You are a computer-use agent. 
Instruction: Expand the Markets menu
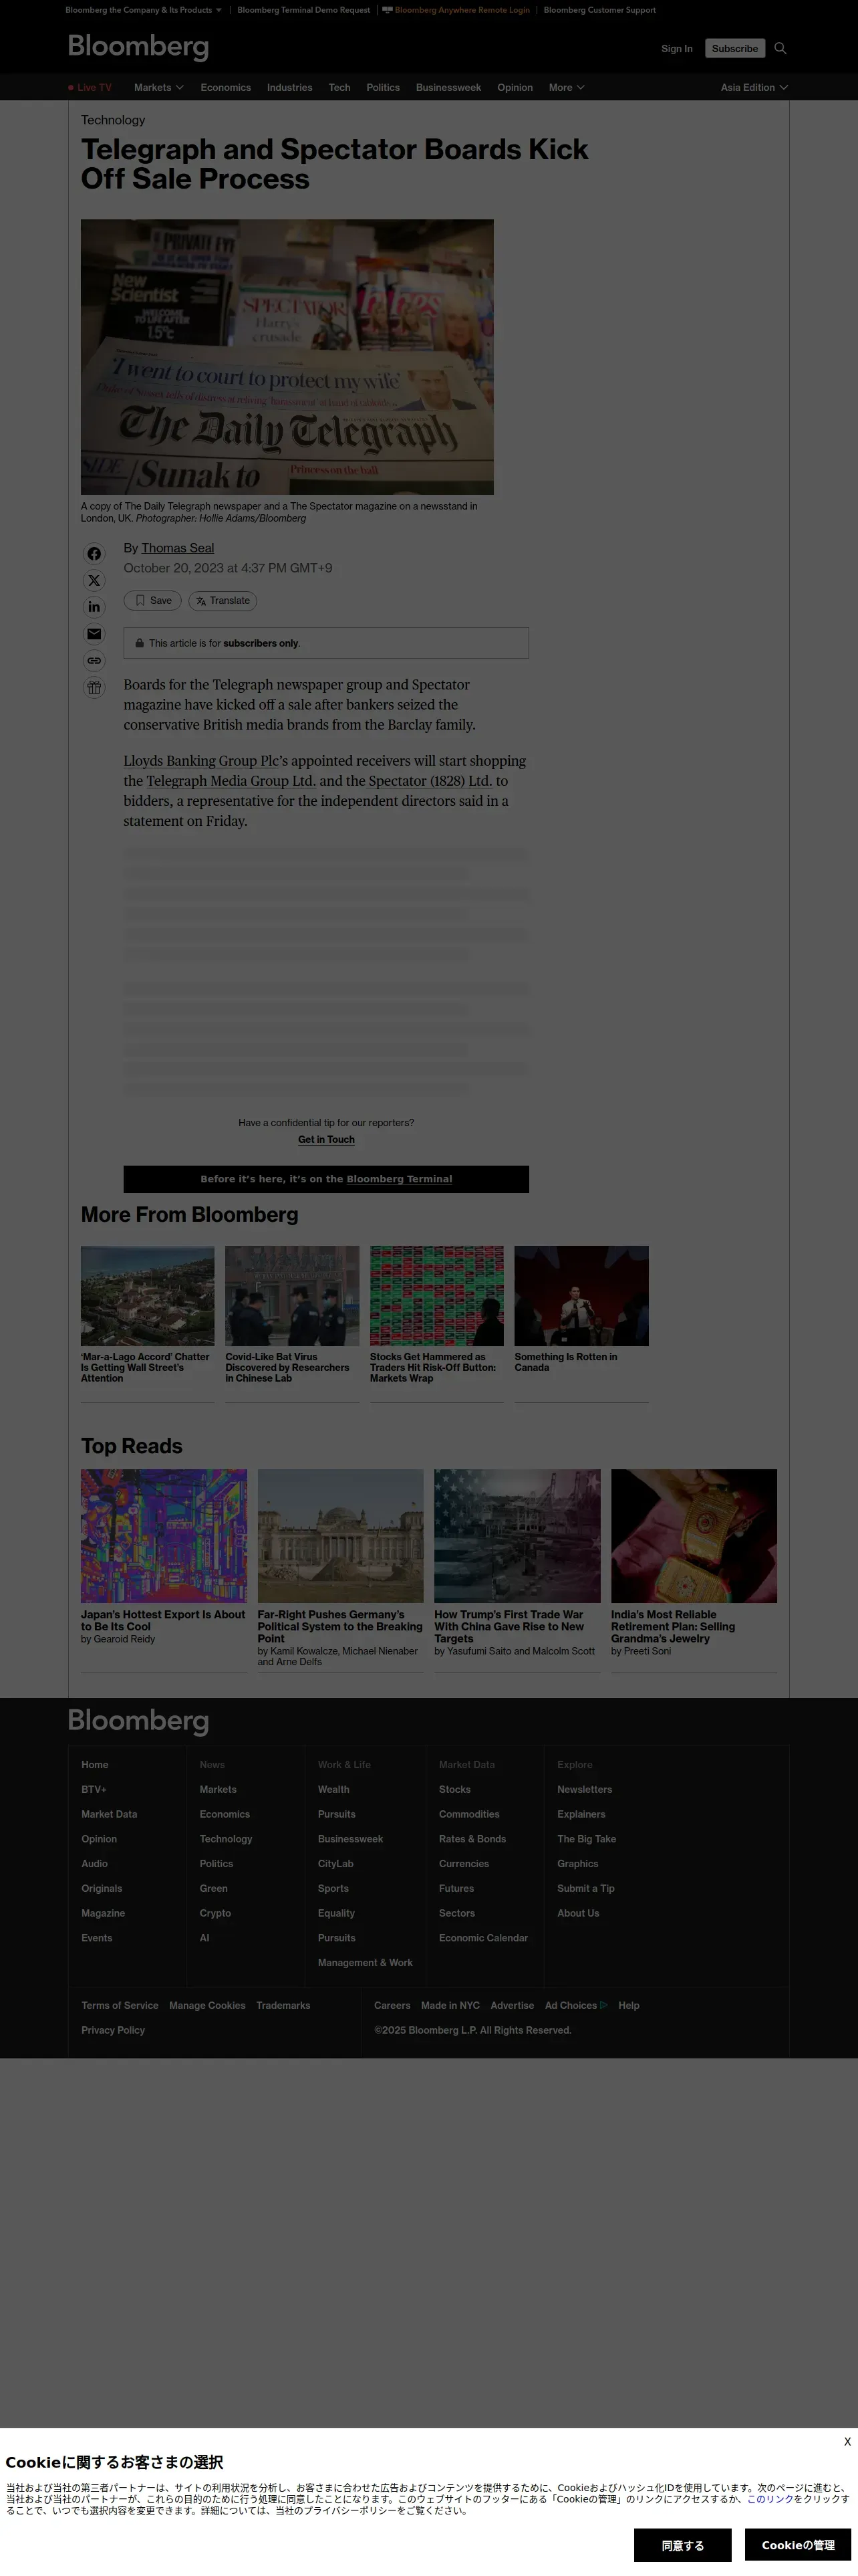click(159, 88)
